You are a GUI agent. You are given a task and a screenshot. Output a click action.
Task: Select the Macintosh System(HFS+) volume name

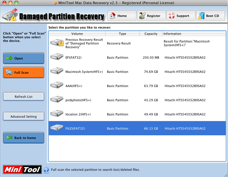coord(84,72)
